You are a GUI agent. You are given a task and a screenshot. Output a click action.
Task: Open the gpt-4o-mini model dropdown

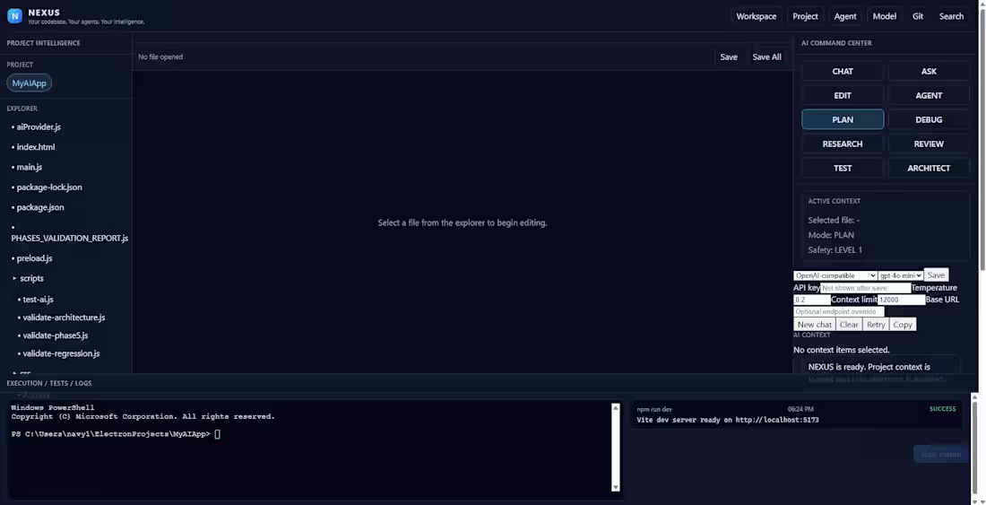[x=901, y=275]
